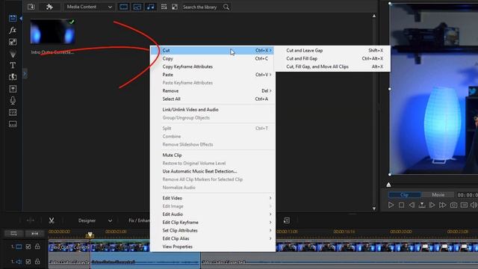478x269 pixels.
Task: Open the Media Room icon
Action: pyautogui.click(x=13, y=18)
